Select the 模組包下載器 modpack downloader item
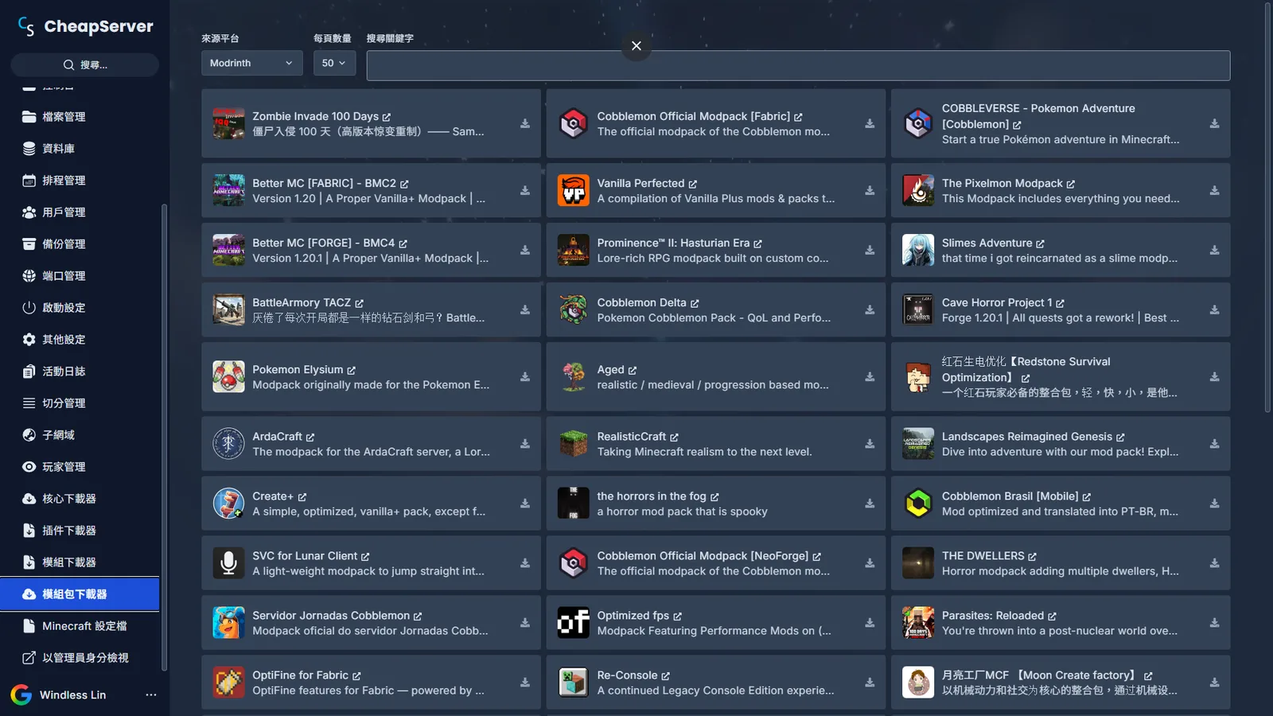 point(80,594)
